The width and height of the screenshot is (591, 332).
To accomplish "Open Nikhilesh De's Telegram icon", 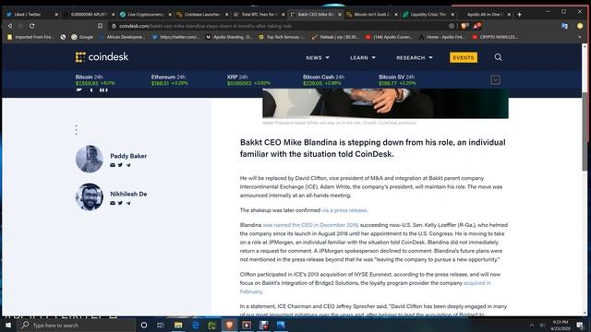I will (x=128, y=203).
